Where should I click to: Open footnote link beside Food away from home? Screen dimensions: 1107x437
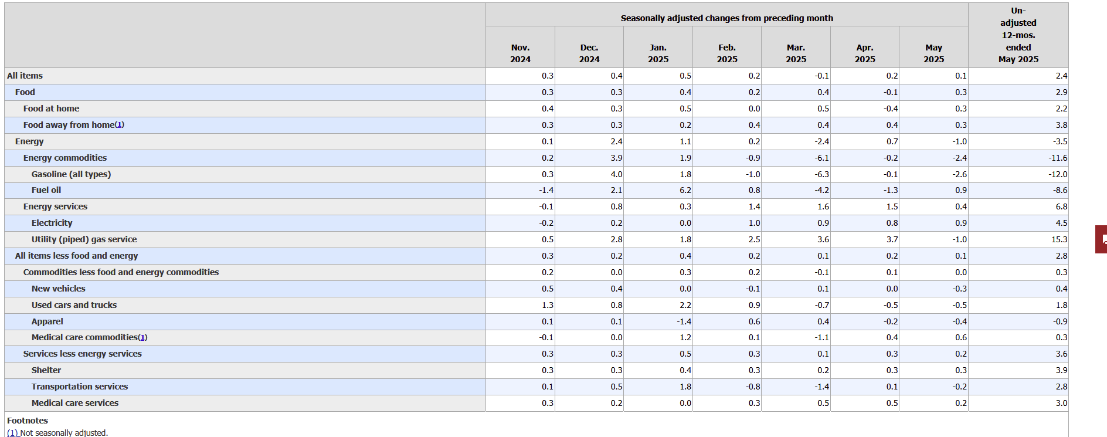pos(120,125)
